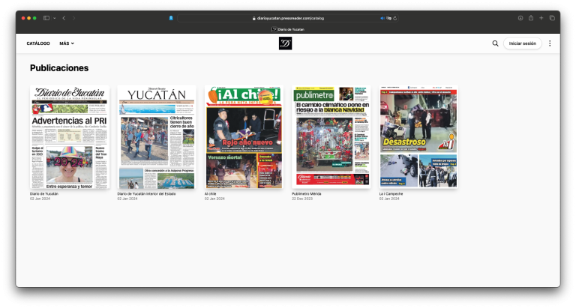Open a new tab with the plus icon

click(x=541, y=18)
